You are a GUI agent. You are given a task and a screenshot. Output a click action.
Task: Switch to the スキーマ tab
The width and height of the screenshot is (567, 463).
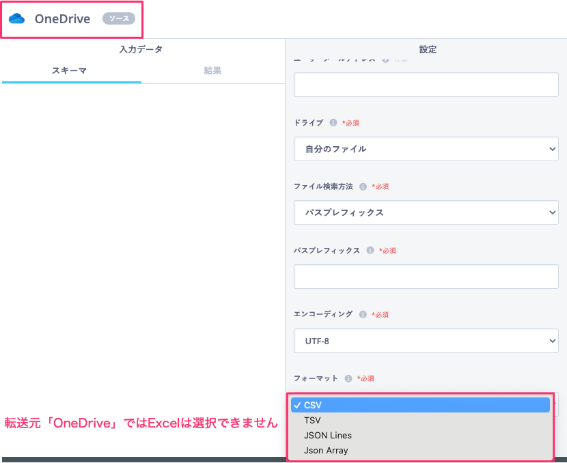(x=71, y=70)
